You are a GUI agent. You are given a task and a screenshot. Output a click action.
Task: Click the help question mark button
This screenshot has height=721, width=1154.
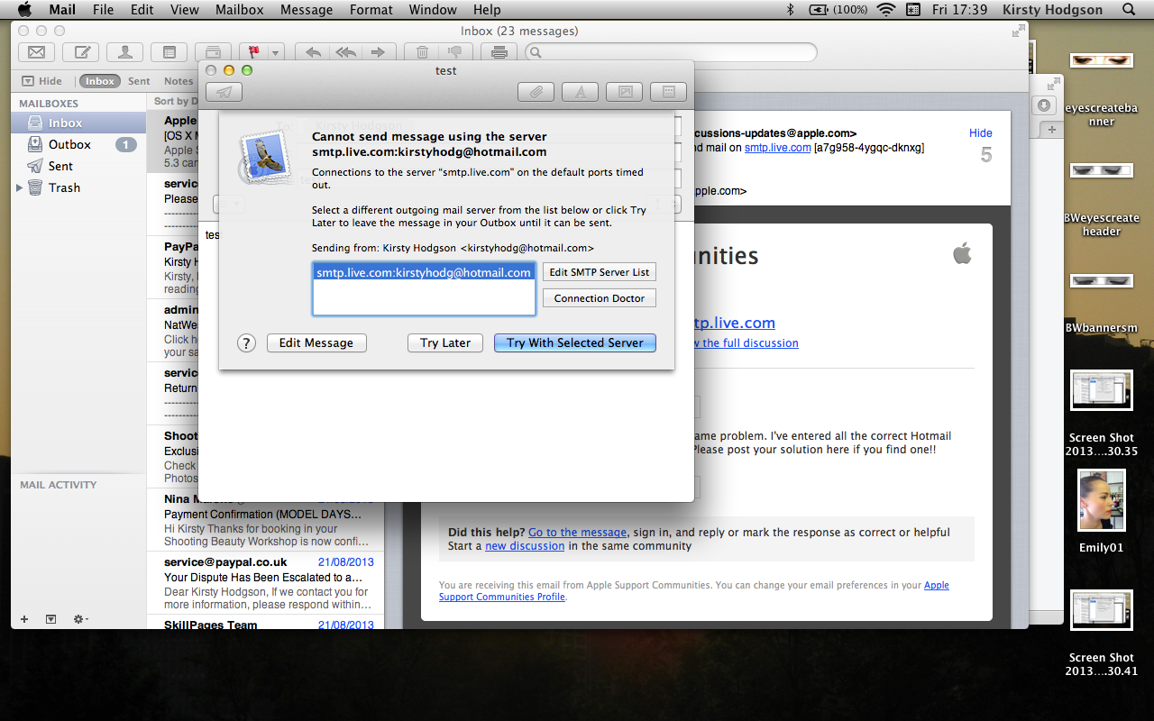pos(247,342)
